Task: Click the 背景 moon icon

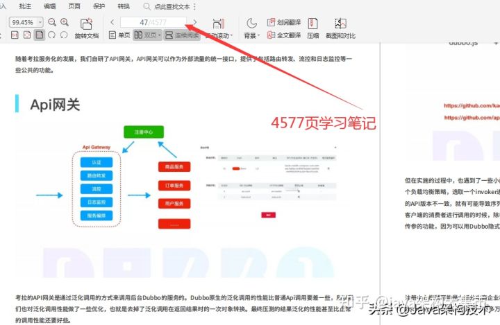Action: coord(251,24)
